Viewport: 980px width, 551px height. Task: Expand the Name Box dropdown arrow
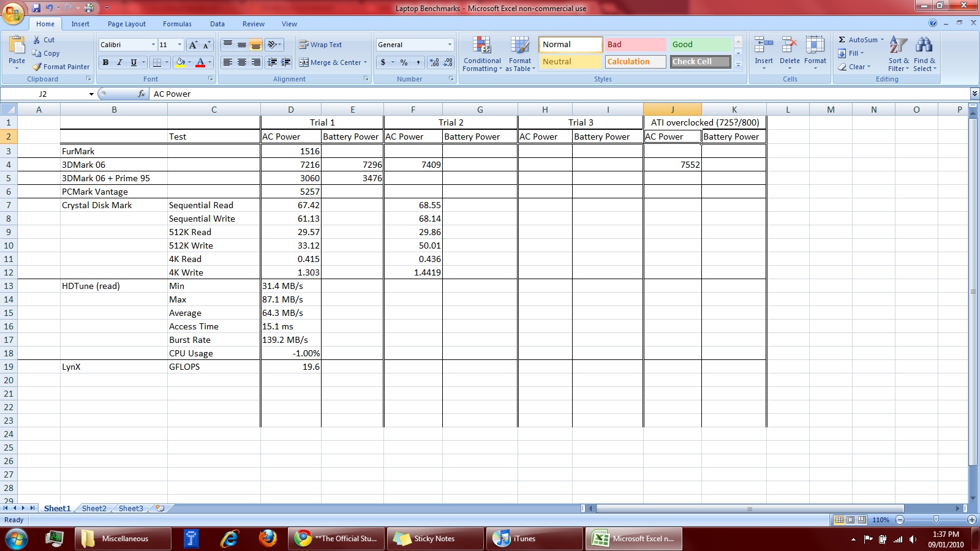[x=91, y=94]
